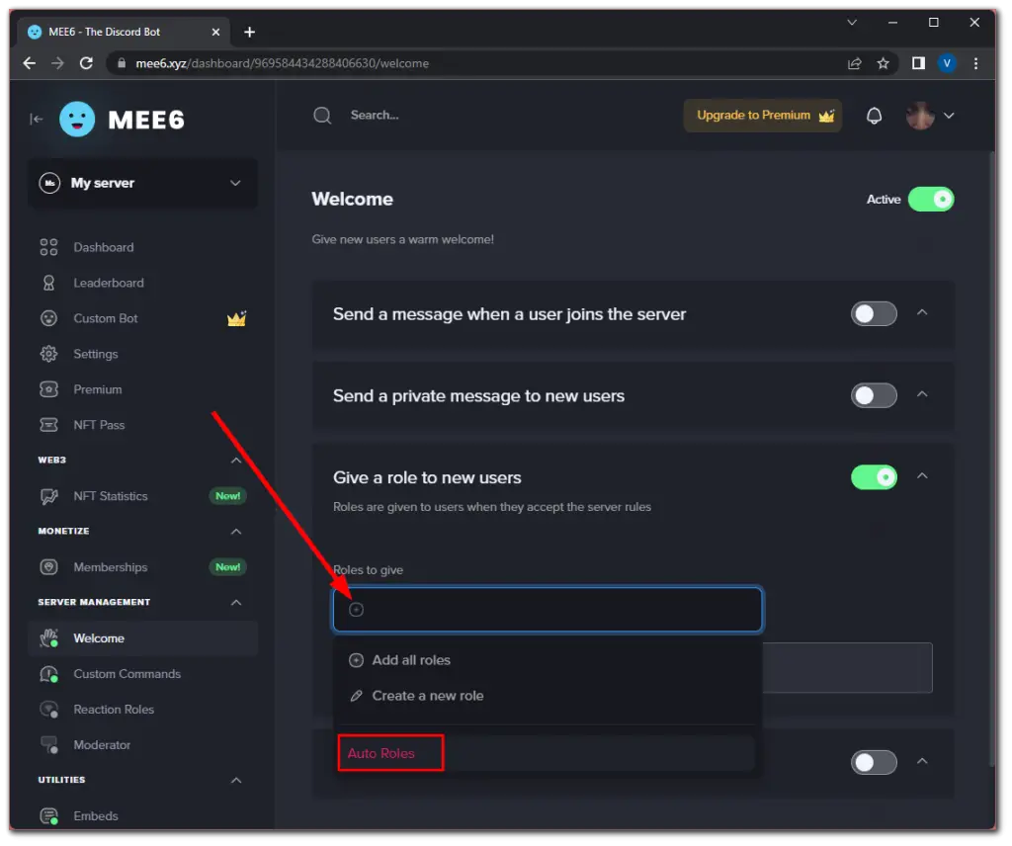Collapse the sidebar with the arrow icon
The image size is (1012, 846).
36,118
